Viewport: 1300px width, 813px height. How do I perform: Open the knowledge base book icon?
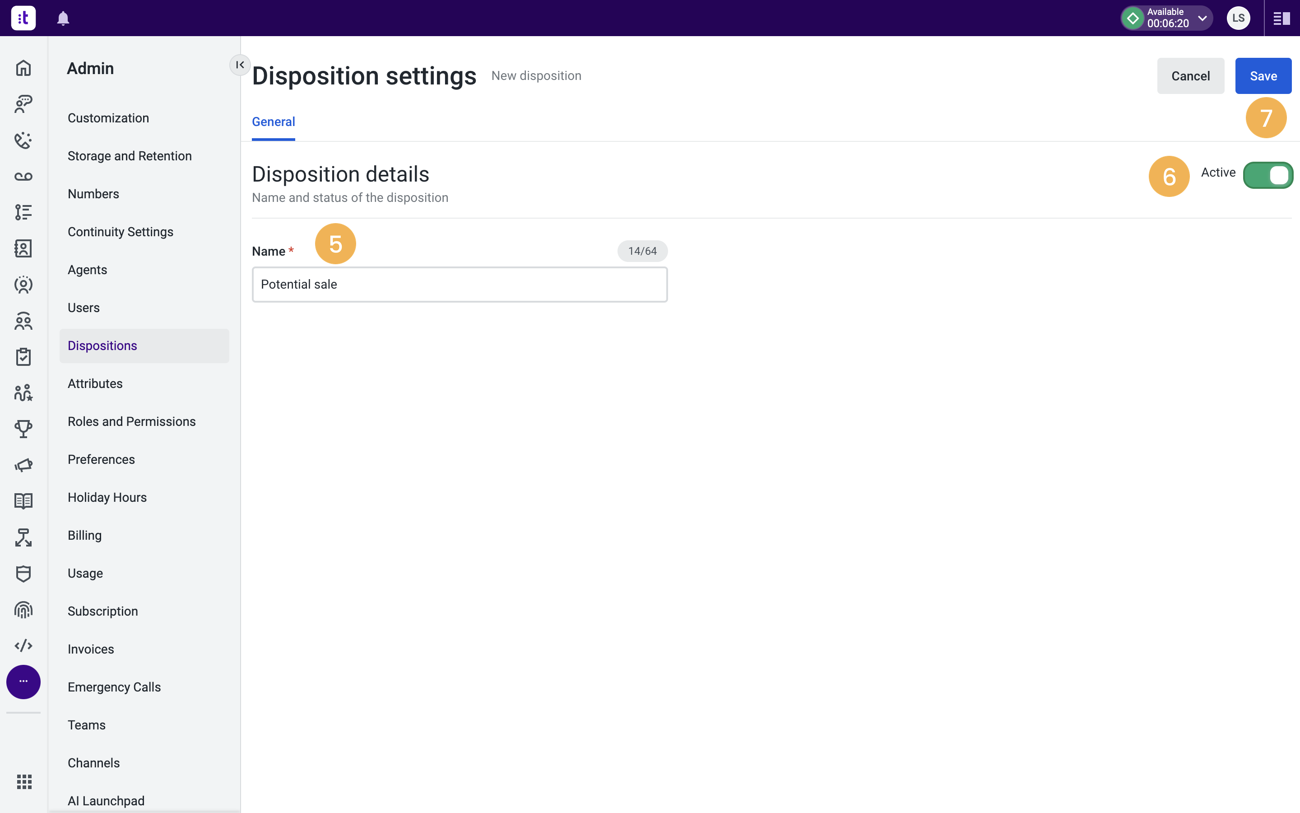[x=23, y=500]
